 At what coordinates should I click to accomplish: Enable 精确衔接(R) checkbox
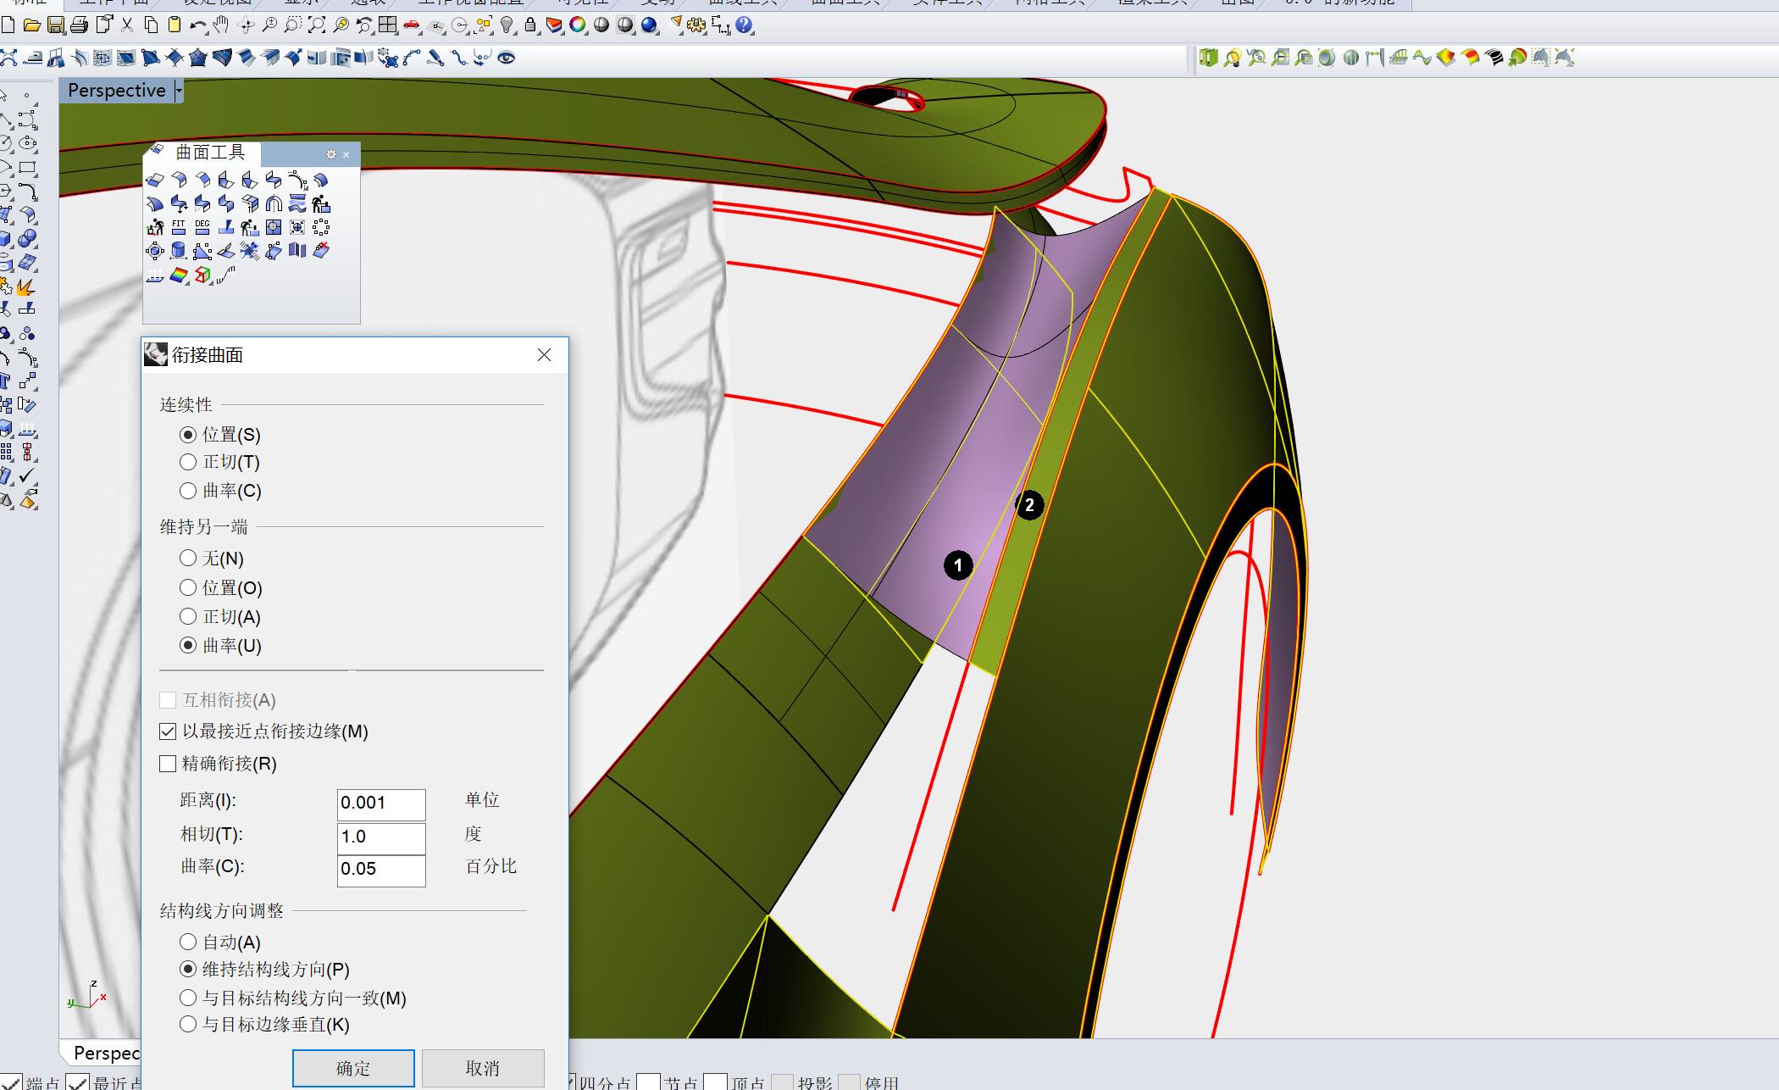tap(168, 764)
